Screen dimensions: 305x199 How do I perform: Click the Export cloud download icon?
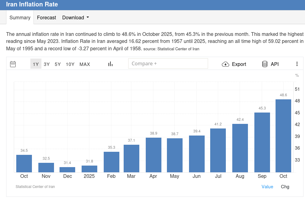[226, 64]
